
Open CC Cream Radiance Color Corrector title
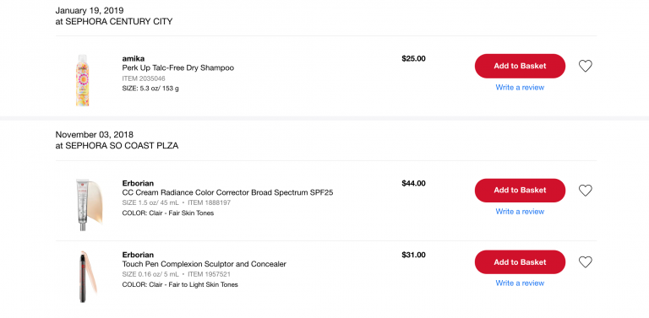(227, 192)
